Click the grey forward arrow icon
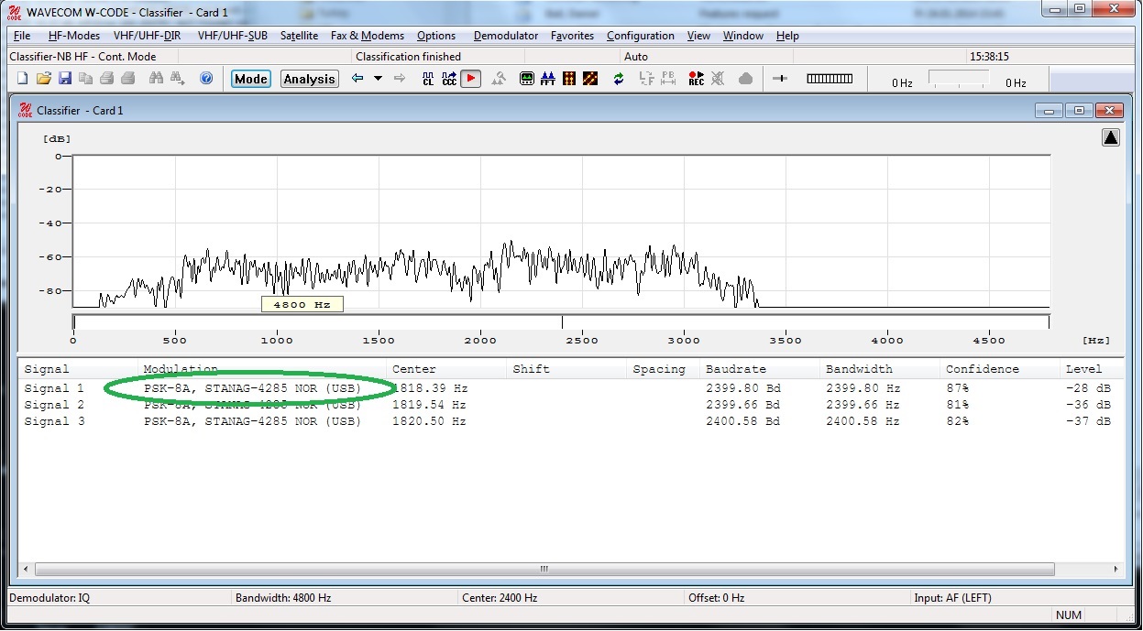This screenshot has height=631, width=1143. click(x=400, y=79)
